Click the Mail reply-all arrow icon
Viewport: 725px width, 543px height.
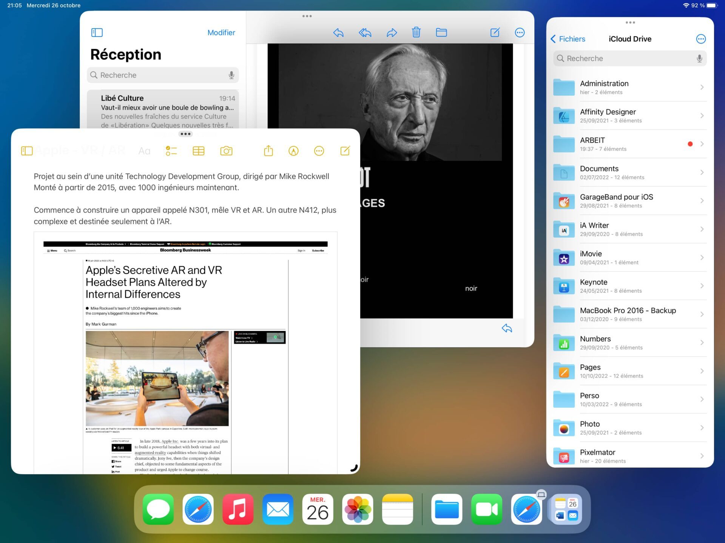coord(365,32)
